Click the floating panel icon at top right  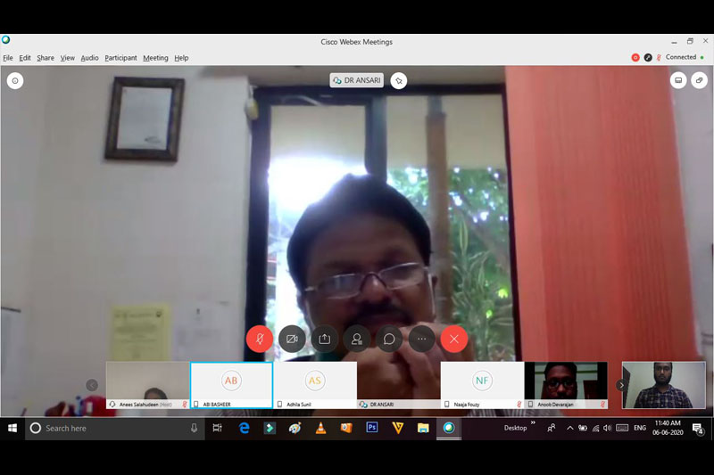[700, 80]
